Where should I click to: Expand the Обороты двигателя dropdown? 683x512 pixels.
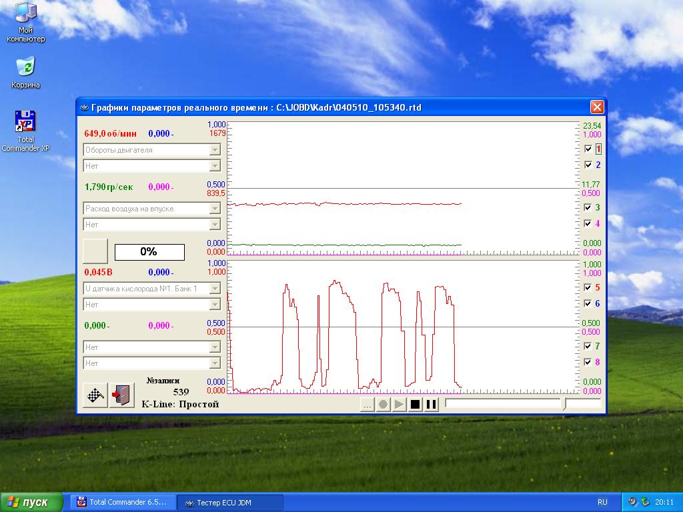click(x=215, y=150)
